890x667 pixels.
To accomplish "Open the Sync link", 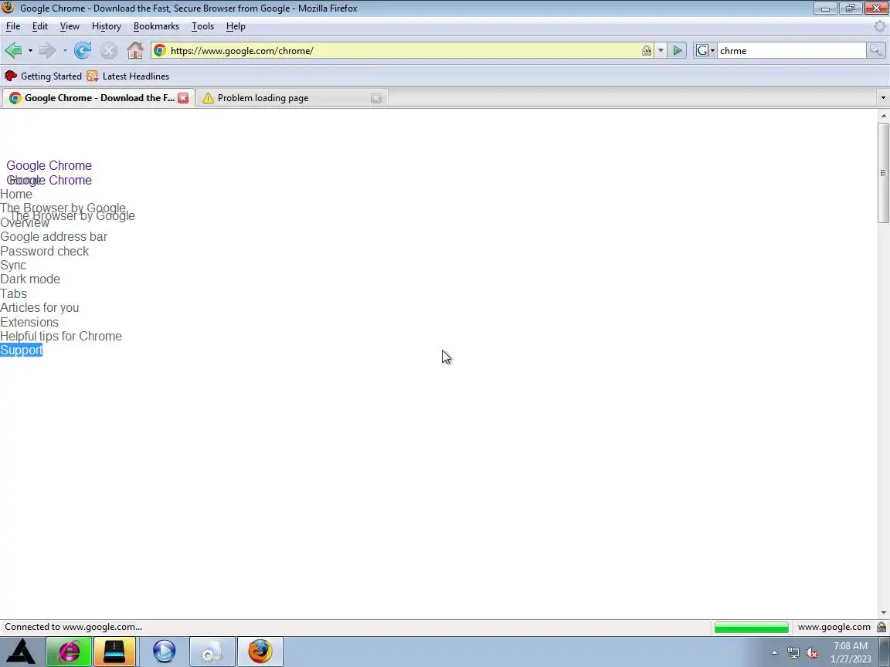I will tap(13, 266).
